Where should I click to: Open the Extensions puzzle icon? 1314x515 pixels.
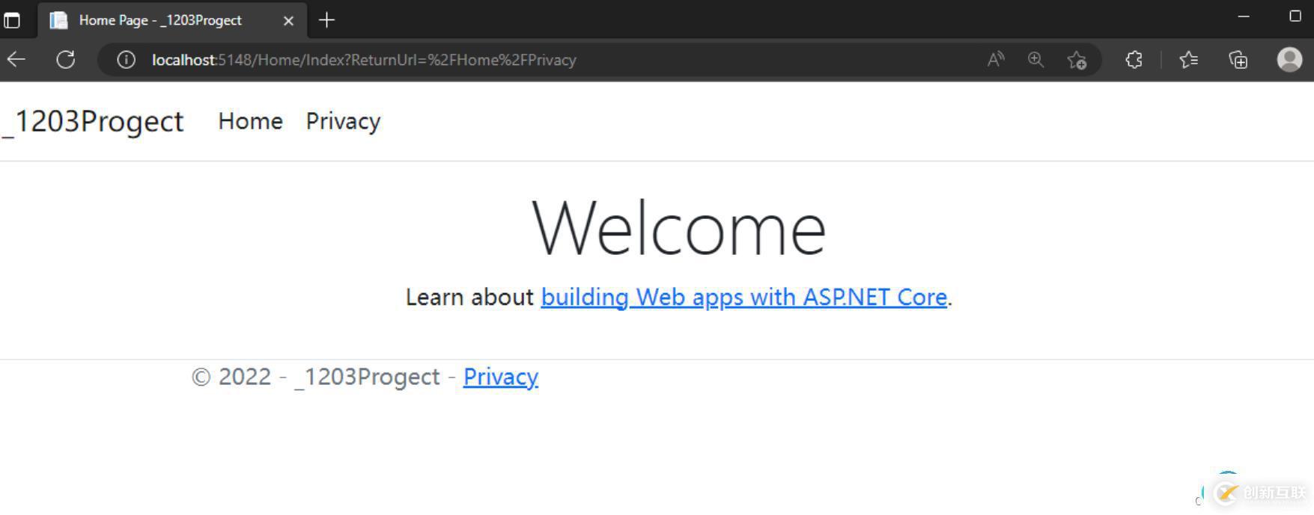[1134, 60]
